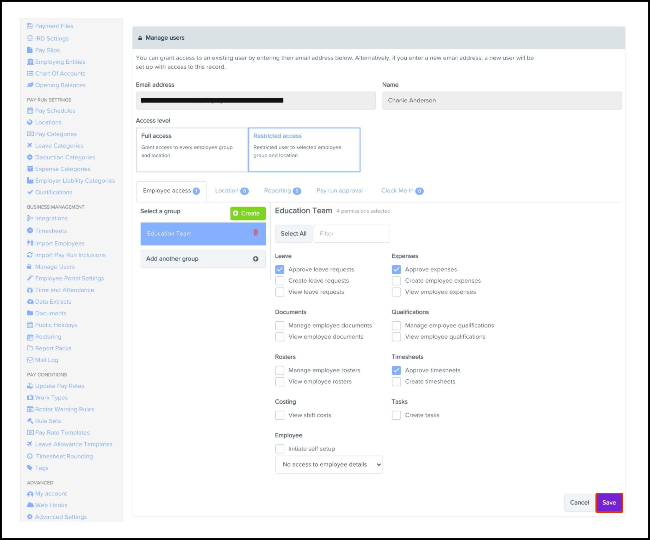
Task: Click the Manage Users lock icon in the sidebar
Action: 29,267
